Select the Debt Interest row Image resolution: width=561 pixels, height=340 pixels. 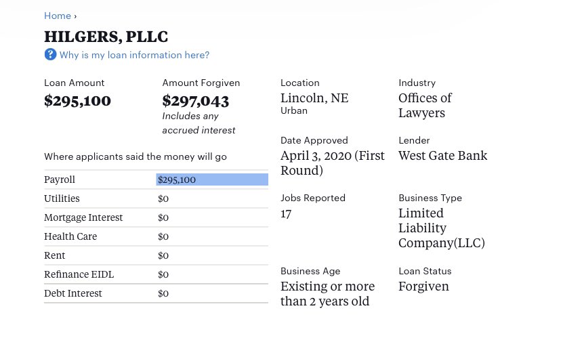coord(156,293)
